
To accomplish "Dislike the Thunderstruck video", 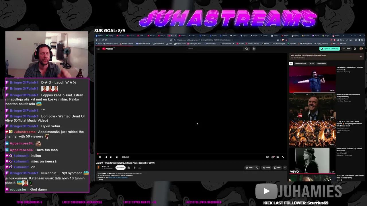I will pos(257,168).
